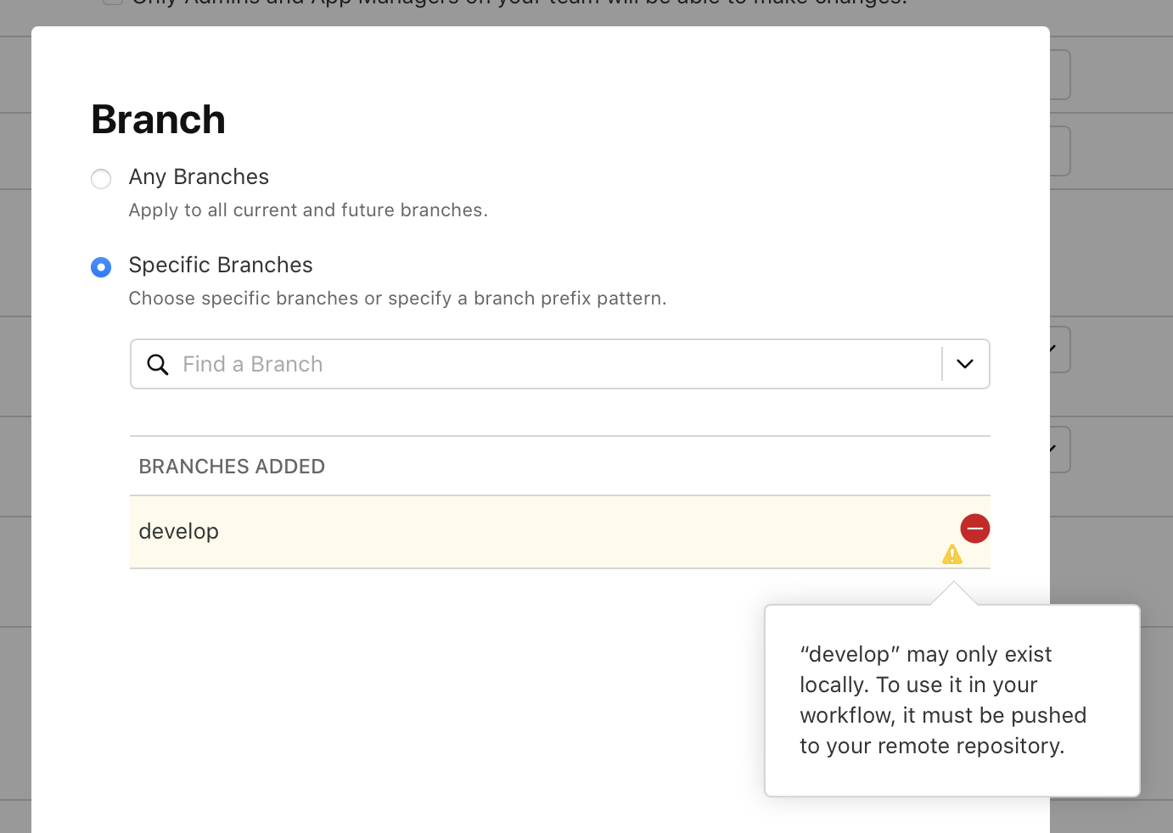Select the Specific Branches radio button
This screenshot has height=833, width=1173.
pyautogui.click(x=101, y=267)
